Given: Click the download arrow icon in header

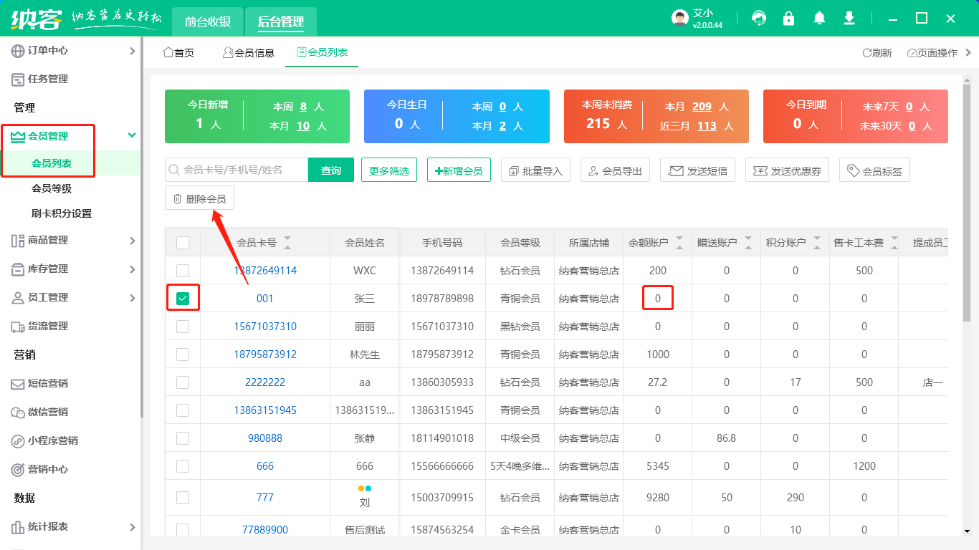Looking at the screenshot, I should tap(849, 18).
